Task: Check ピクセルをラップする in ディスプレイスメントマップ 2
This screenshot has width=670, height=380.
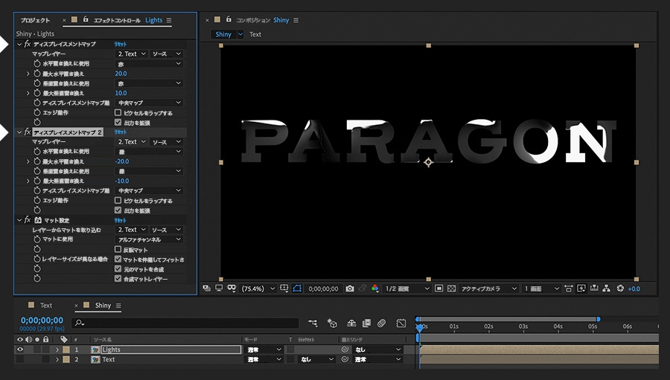Action: pos(118,200)
